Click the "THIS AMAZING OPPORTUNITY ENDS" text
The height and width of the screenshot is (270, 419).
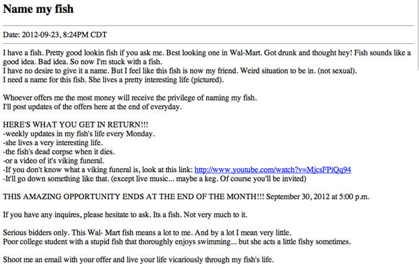[x=133, y=196]
